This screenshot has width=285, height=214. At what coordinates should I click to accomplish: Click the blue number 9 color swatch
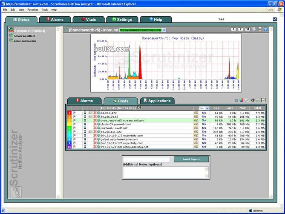point(69,143)
